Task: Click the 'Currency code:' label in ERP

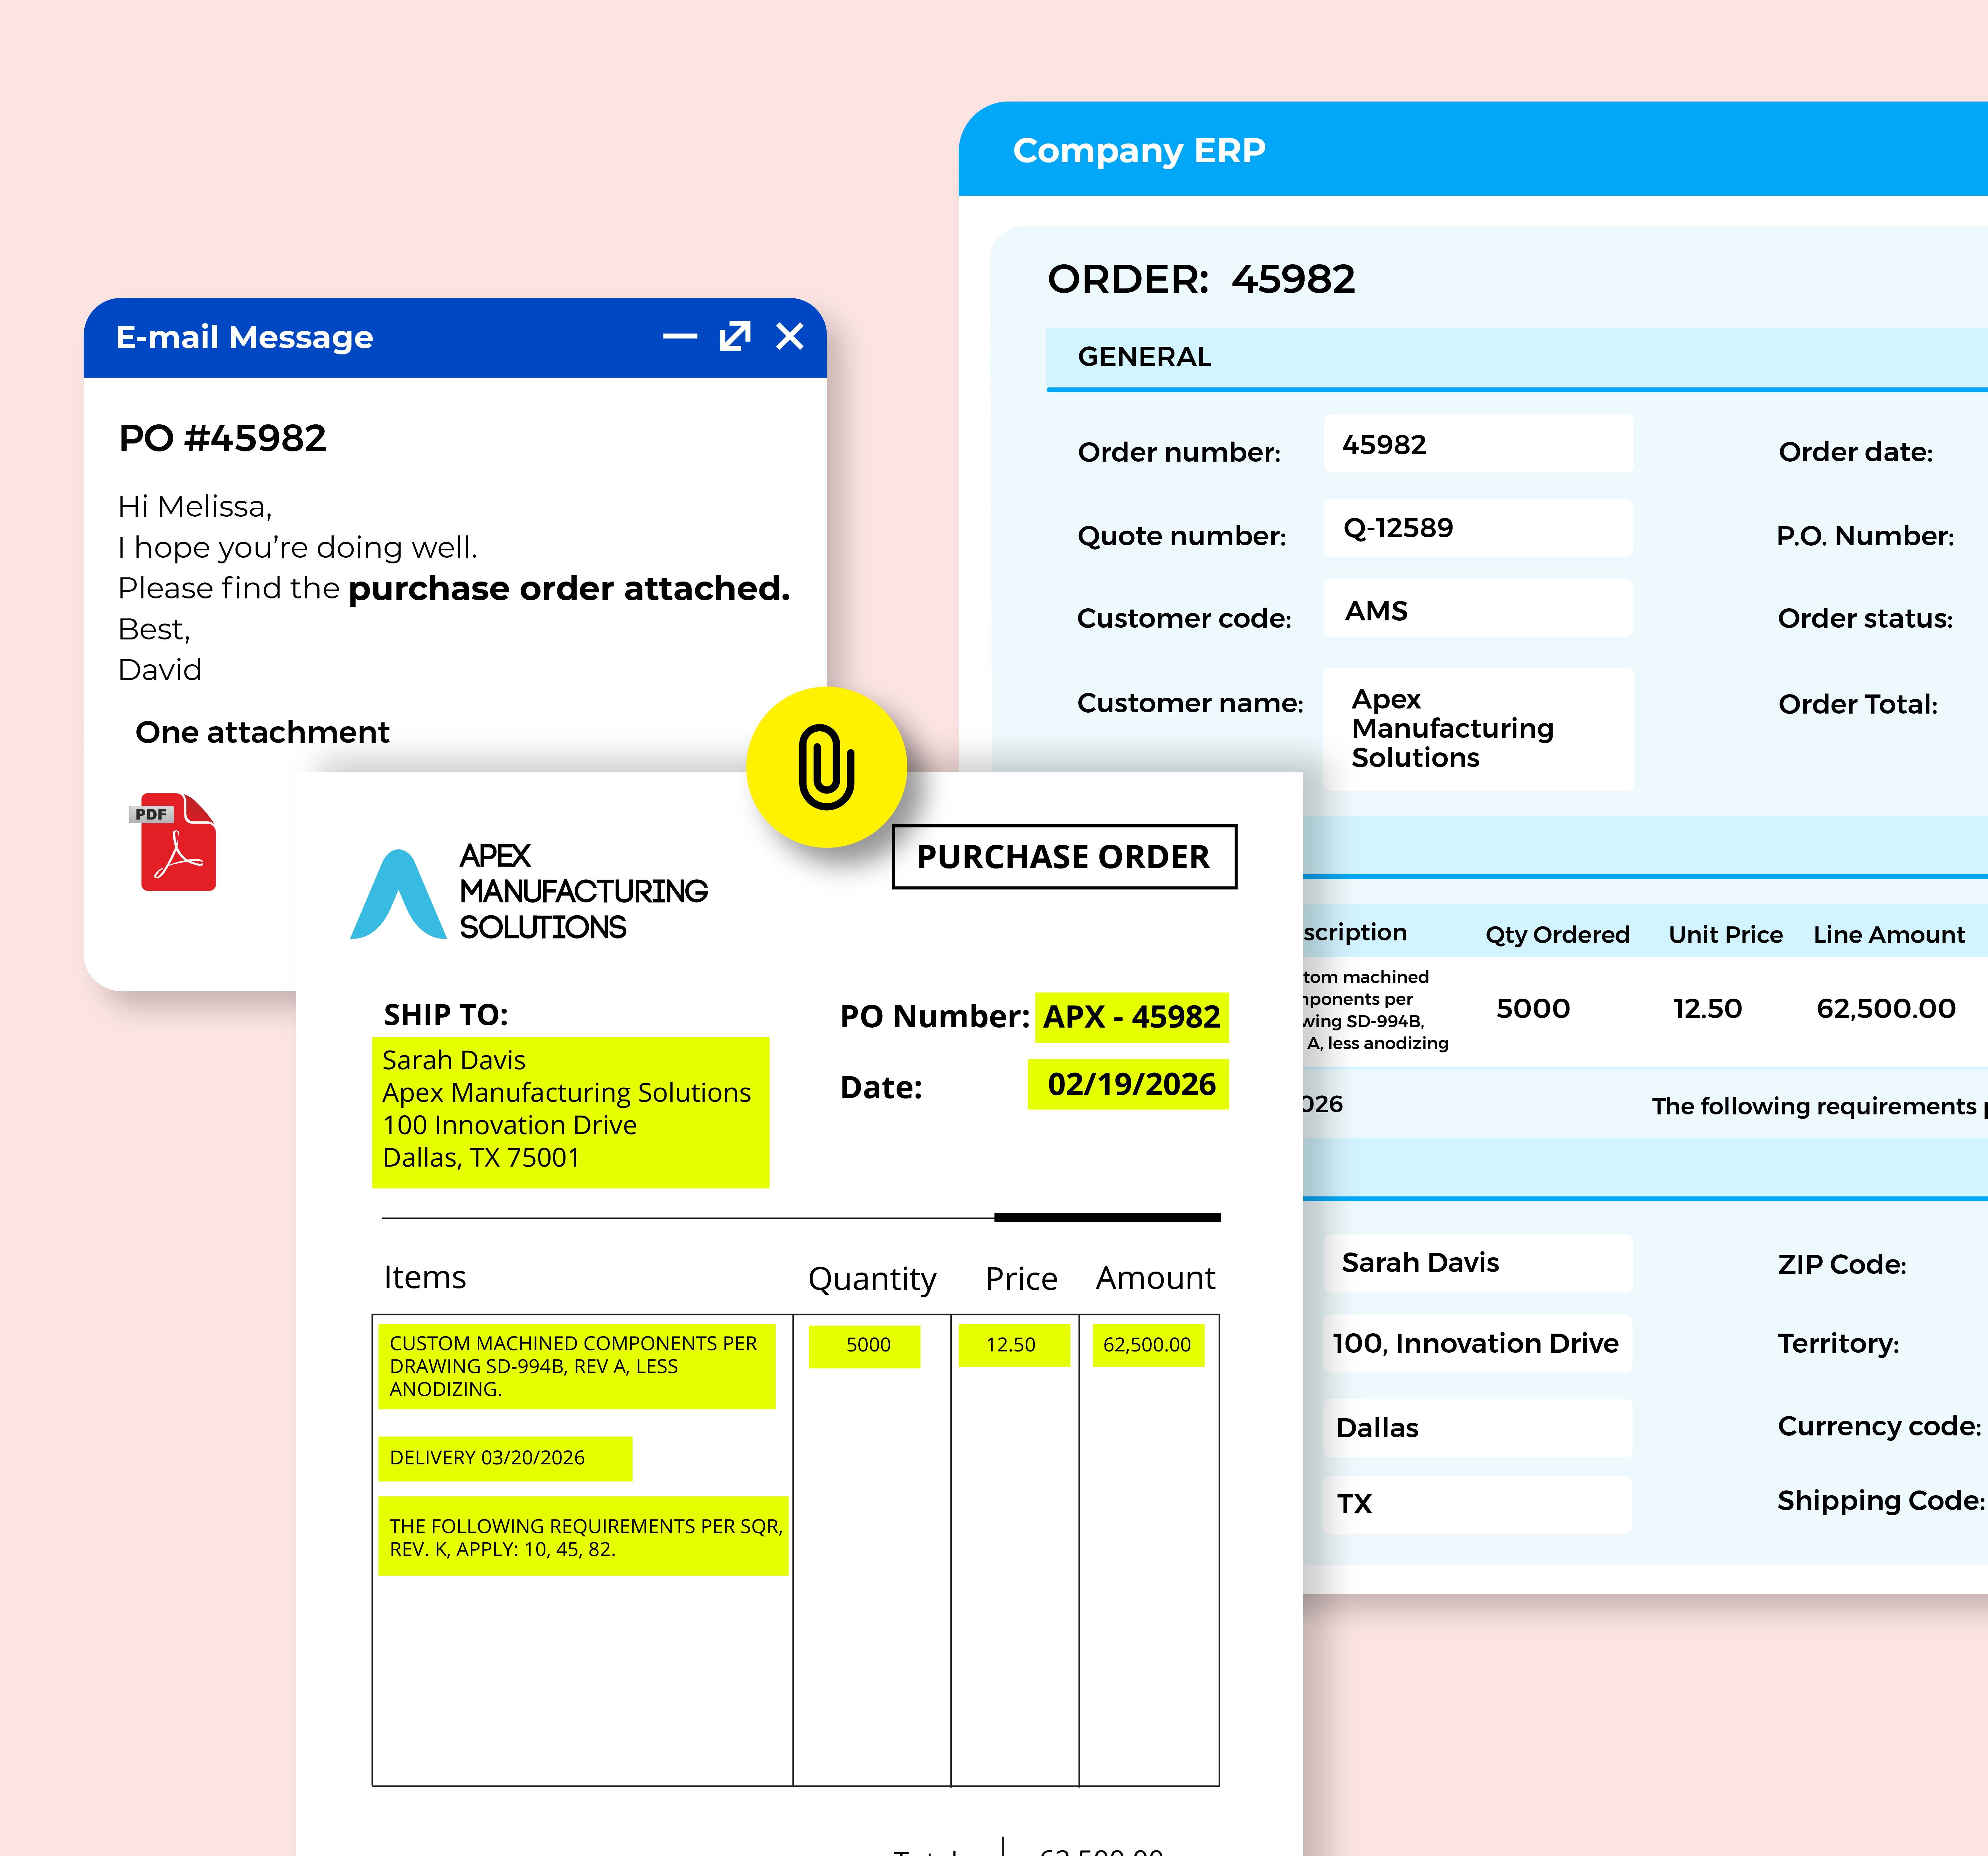Action: 1879,1427
